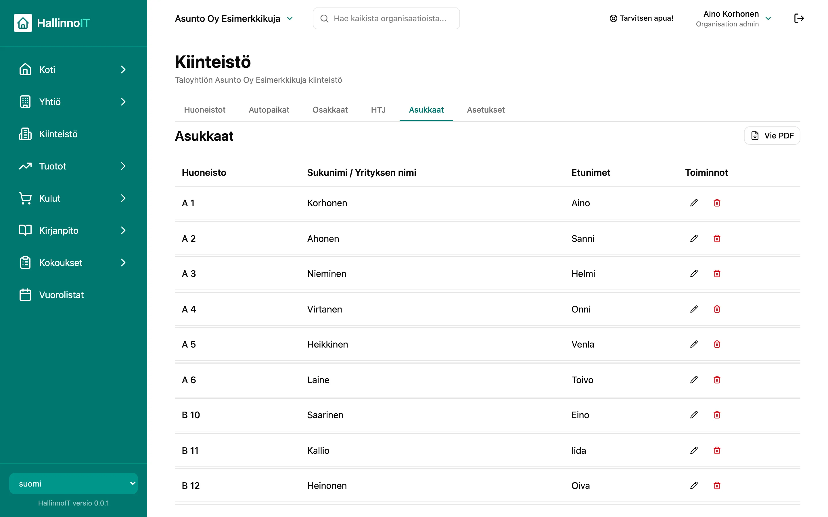The width and height of the screenshot is (828, 517).
Task: Click the logout icon in top bar
Action: tap(799, 18)
